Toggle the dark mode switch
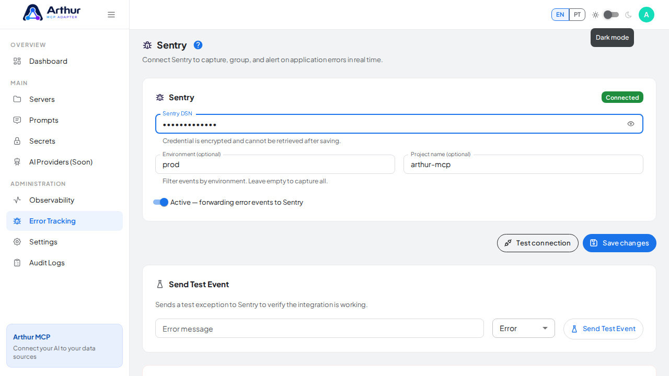This screenshot has height=376, width=669. click(611, 15)
